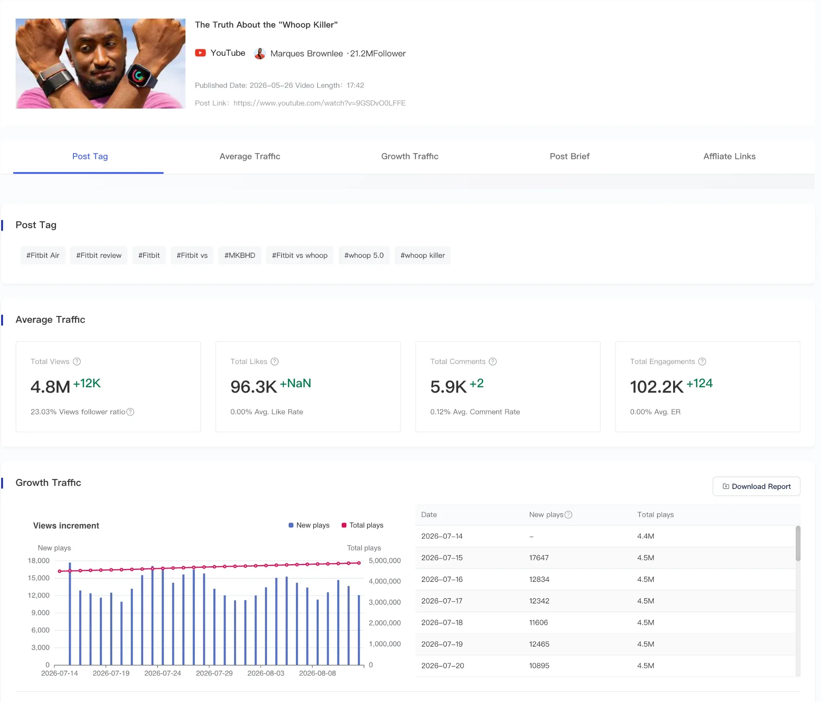Click the Views follower ratio help icon
This screenshot has width=821, height=702.
click(x=130, y=412)
